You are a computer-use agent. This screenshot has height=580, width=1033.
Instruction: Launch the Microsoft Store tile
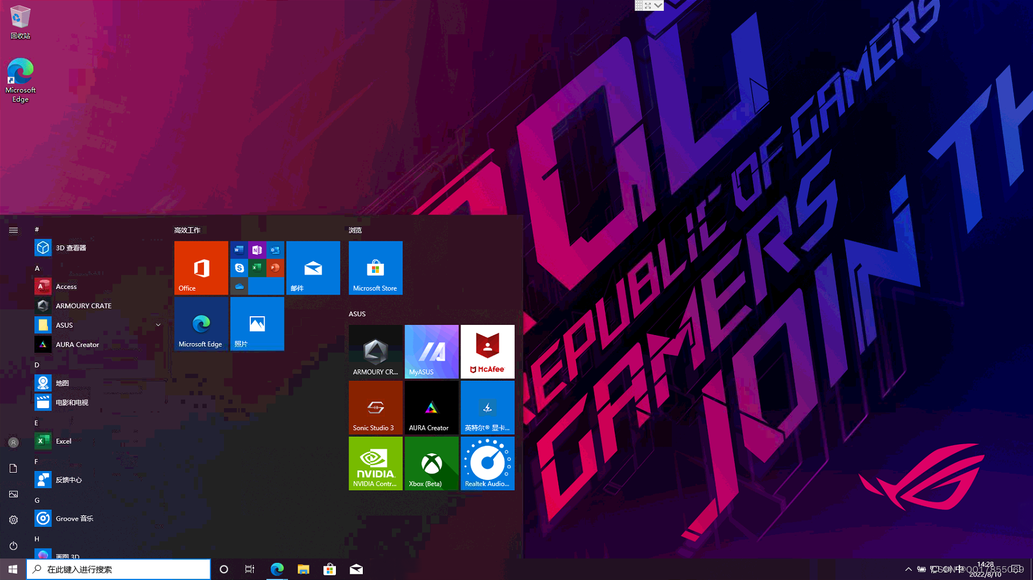[375, 268]
